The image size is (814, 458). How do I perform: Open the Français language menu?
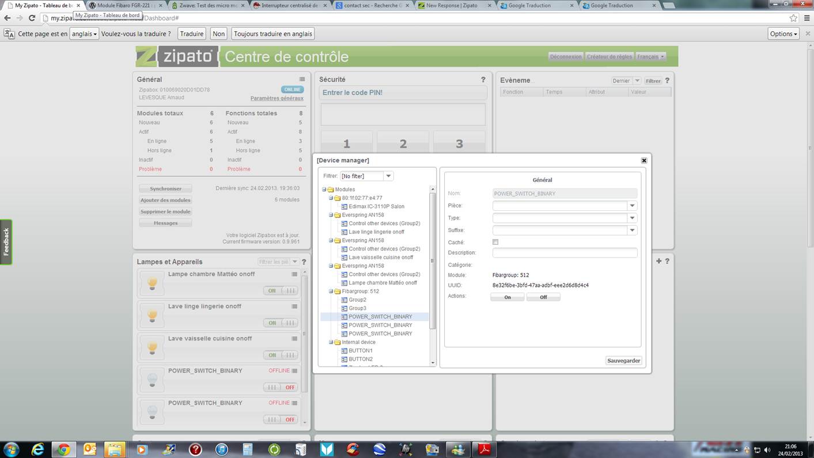pyautogui.click(x=650, y=56)
